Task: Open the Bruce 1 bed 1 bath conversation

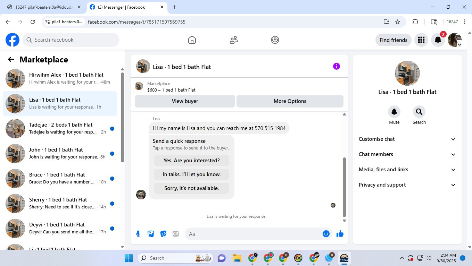Action: (x=60, y=179)
